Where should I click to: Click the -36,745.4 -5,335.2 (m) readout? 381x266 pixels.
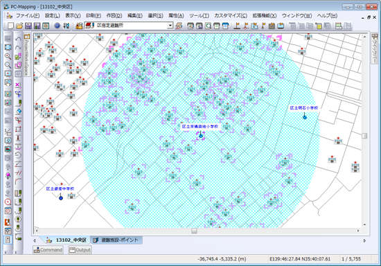pos(222,259)
